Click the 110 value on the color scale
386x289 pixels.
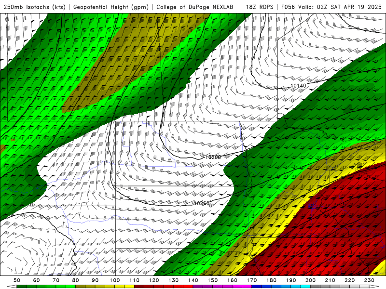pyautogui.click(x=135, y=280)
